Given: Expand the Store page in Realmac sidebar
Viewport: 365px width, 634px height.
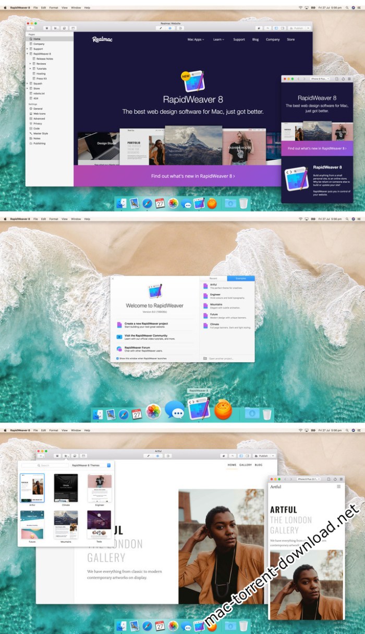Looking at the screenshot, I should click(x=28, y=89).
